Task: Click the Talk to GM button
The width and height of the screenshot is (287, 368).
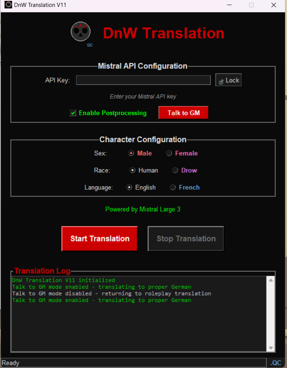Action: click(183, 113)
